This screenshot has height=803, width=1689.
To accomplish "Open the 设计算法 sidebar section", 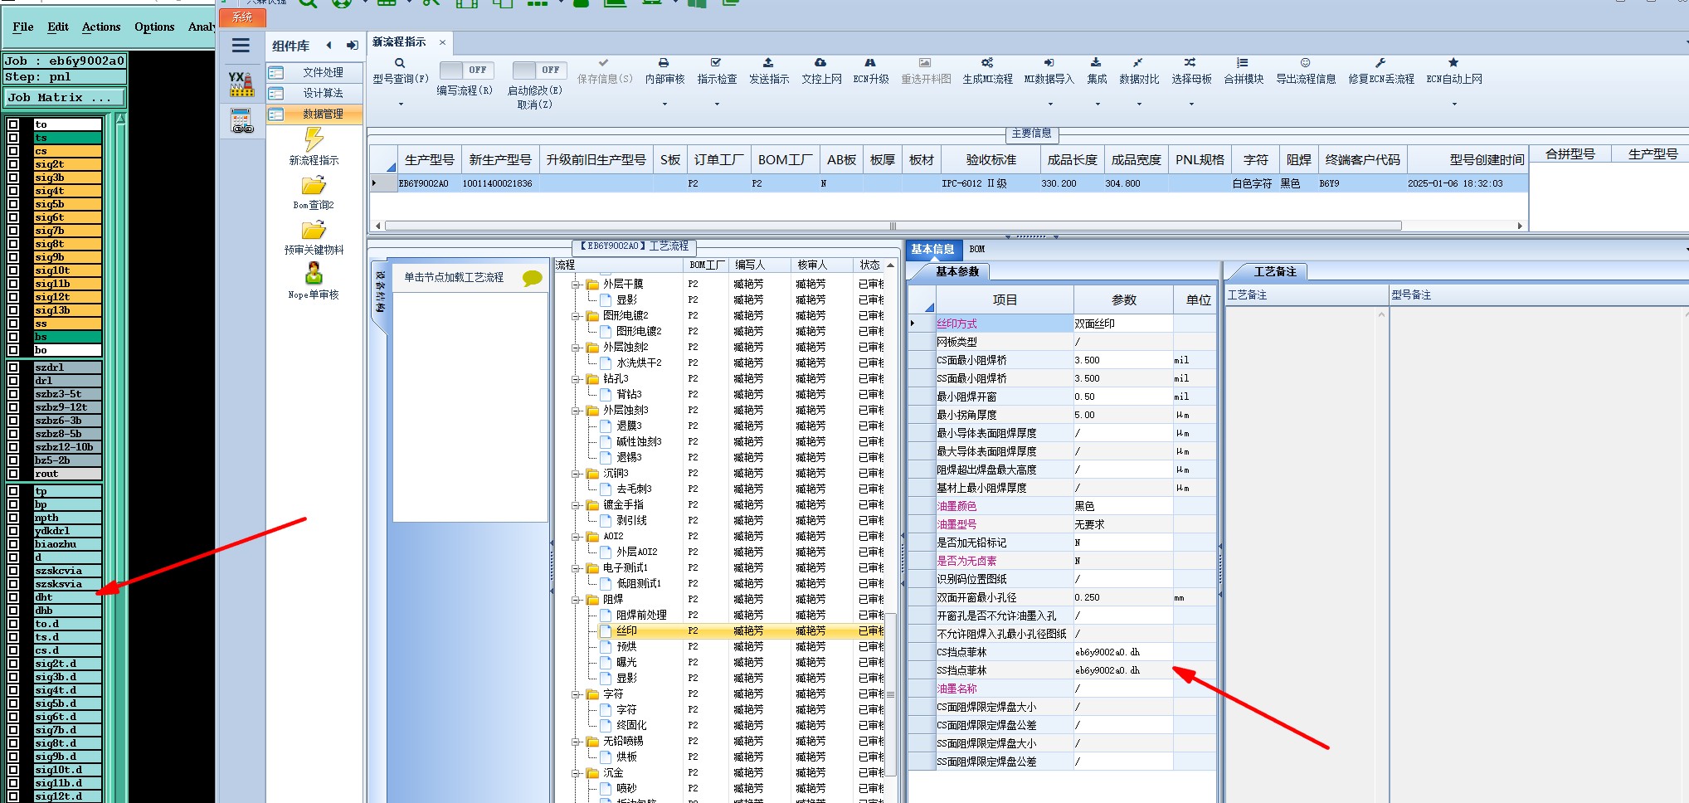I will click(x=314, y=93).
